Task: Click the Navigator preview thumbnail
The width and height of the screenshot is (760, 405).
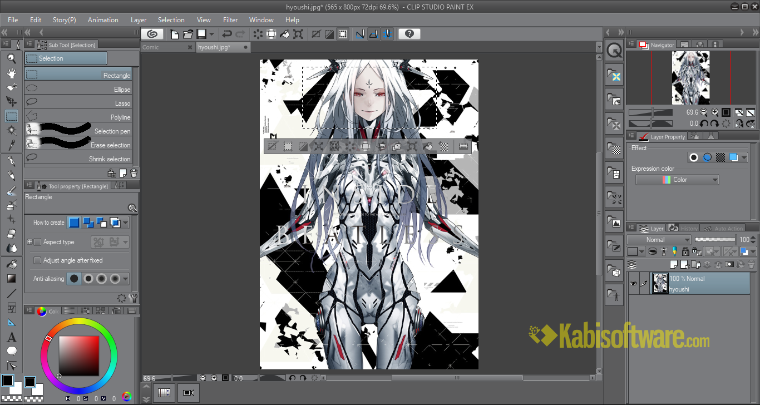Action: 690,77
